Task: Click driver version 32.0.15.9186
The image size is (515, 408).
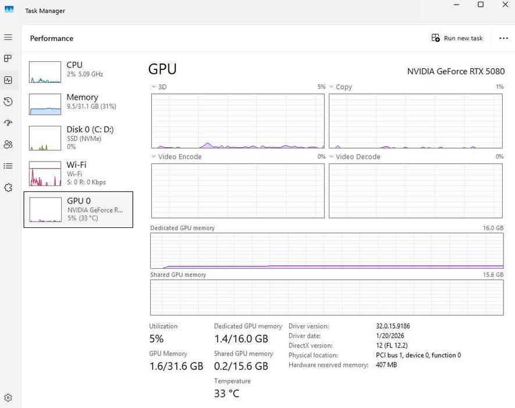Action: click(x=393, y=326)
